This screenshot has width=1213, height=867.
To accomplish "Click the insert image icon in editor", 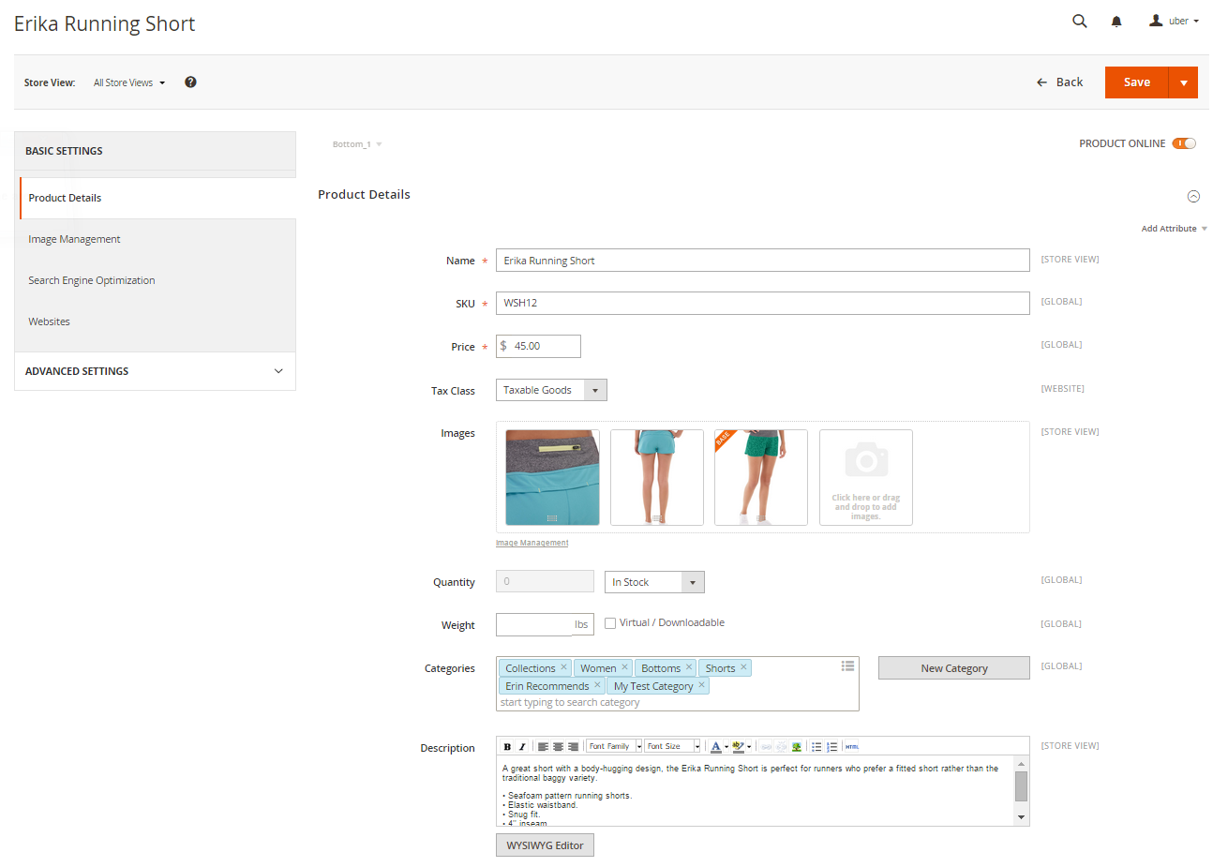I will [796, 746].
